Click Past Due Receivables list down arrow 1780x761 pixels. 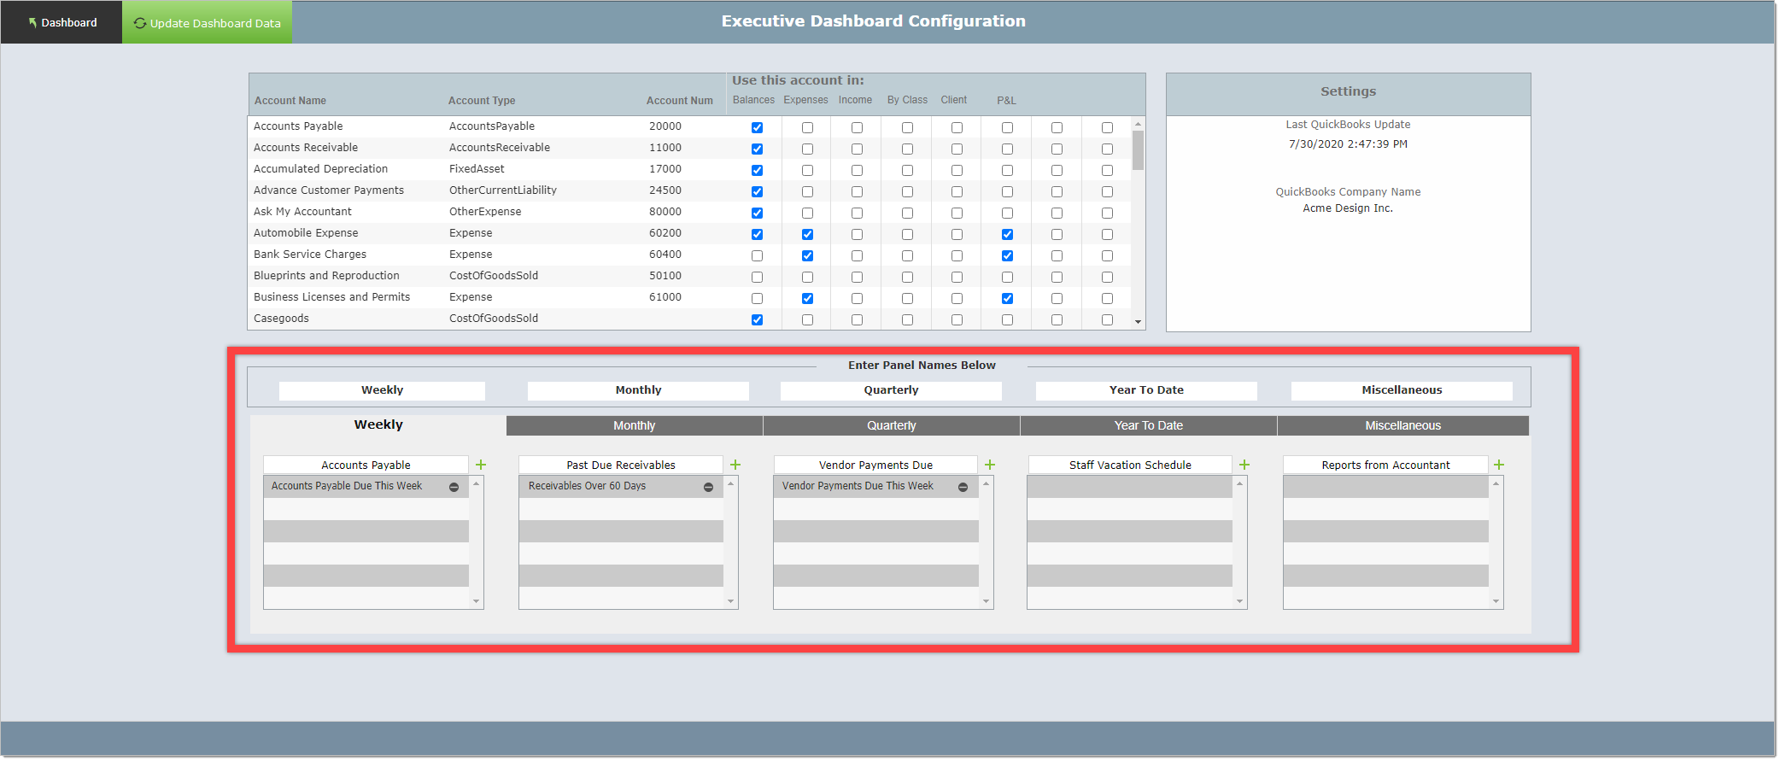[731, 601]
